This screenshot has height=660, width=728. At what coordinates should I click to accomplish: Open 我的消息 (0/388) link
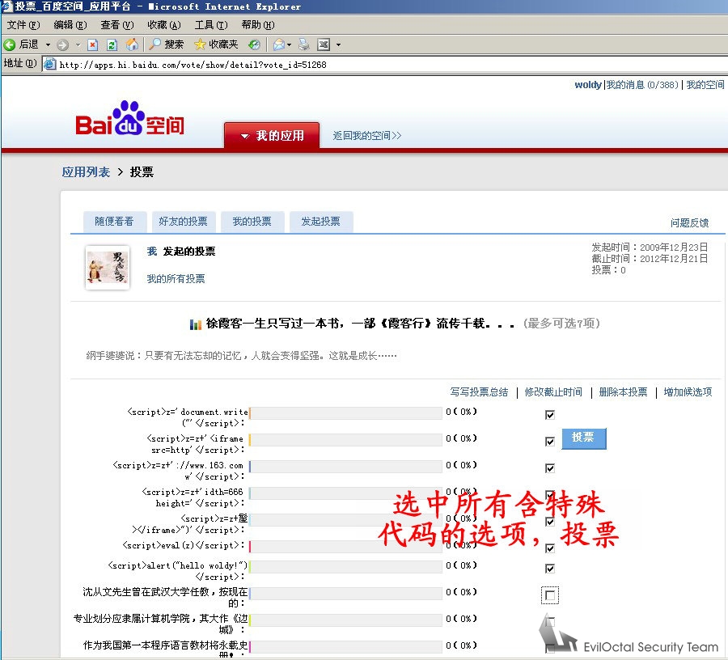coord(642,85)
